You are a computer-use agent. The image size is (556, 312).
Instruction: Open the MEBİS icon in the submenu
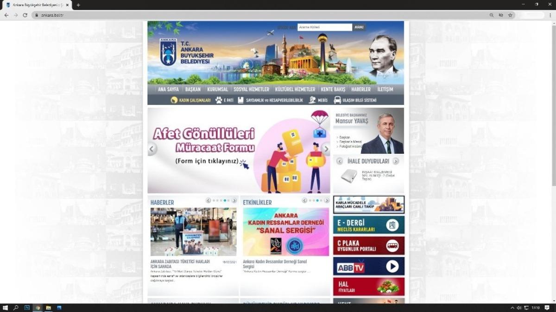pyautogui.click(x=312, y=100)
